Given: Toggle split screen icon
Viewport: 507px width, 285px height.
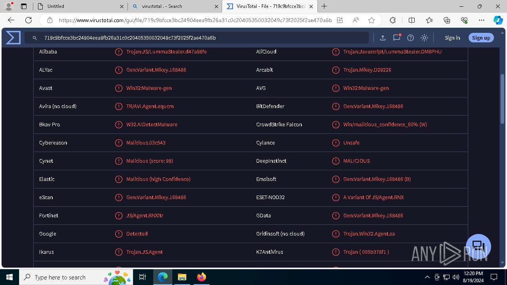Looking at the screenshot, I should click(412, 20).
